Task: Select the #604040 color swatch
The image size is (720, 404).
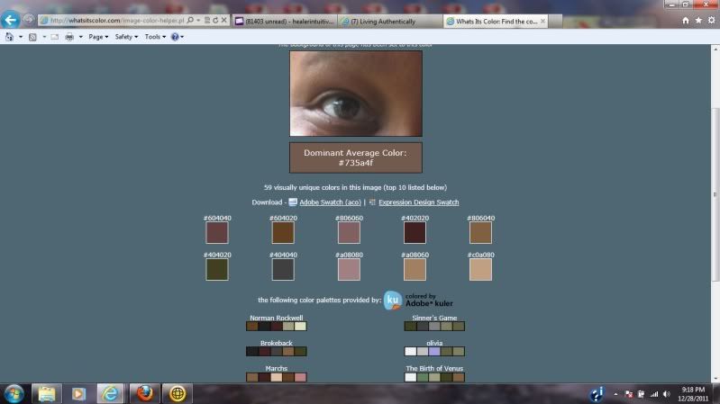Action: coord(217,233)
